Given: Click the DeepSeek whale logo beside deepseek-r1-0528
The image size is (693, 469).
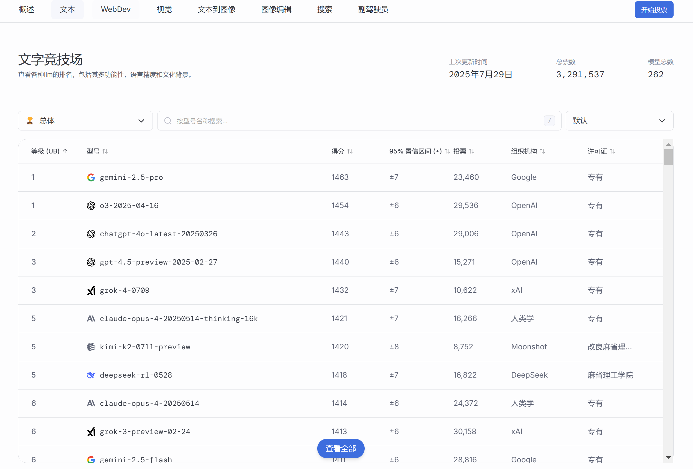Looking at the screenshot, I should 91,375.
